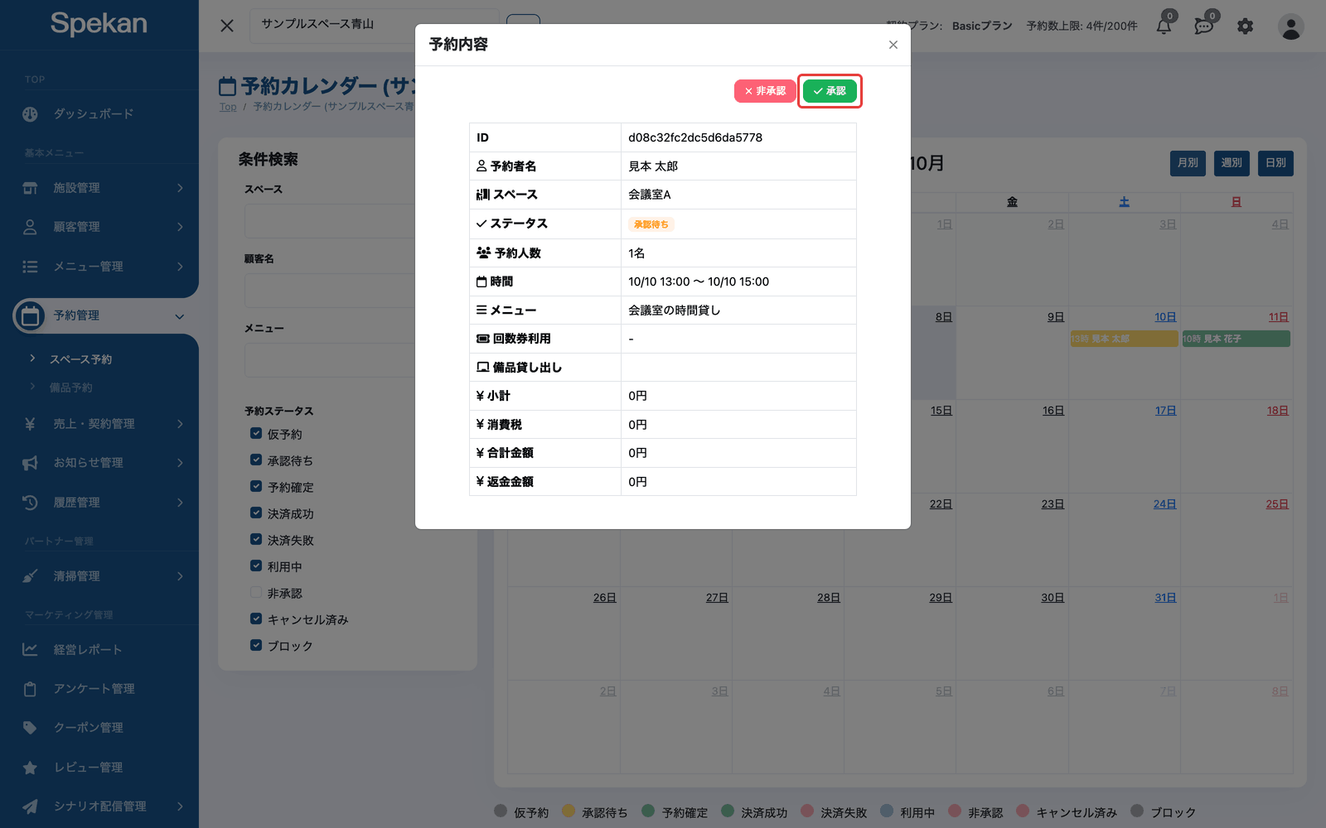
Task: Expand the シナリオ配信管理 chevron
Action: point(180,806)
